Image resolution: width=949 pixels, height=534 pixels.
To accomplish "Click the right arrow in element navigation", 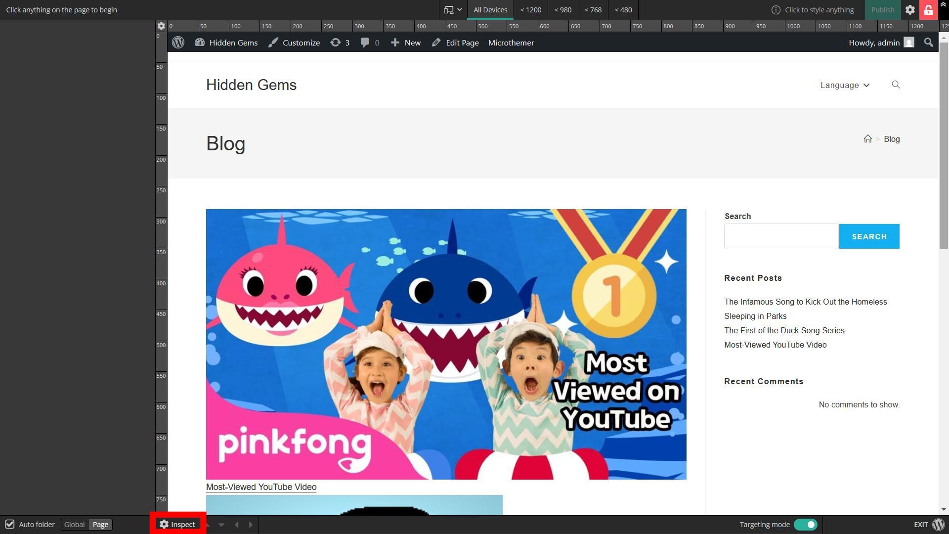I will [x=251, y=525].
